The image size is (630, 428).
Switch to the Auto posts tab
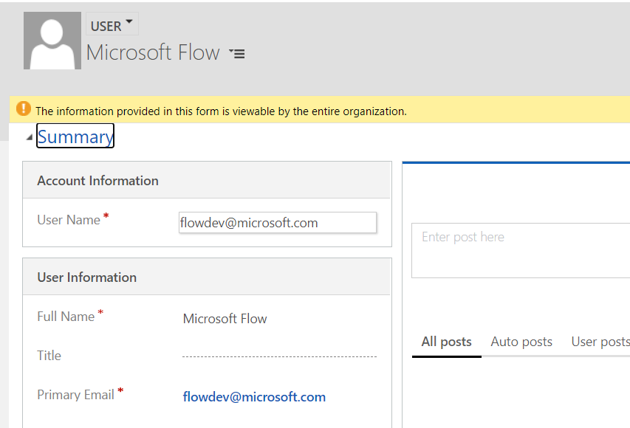click(x=521, y=342)
